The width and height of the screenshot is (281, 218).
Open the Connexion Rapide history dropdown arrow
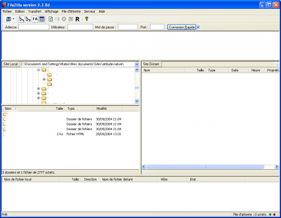(198, 27)
